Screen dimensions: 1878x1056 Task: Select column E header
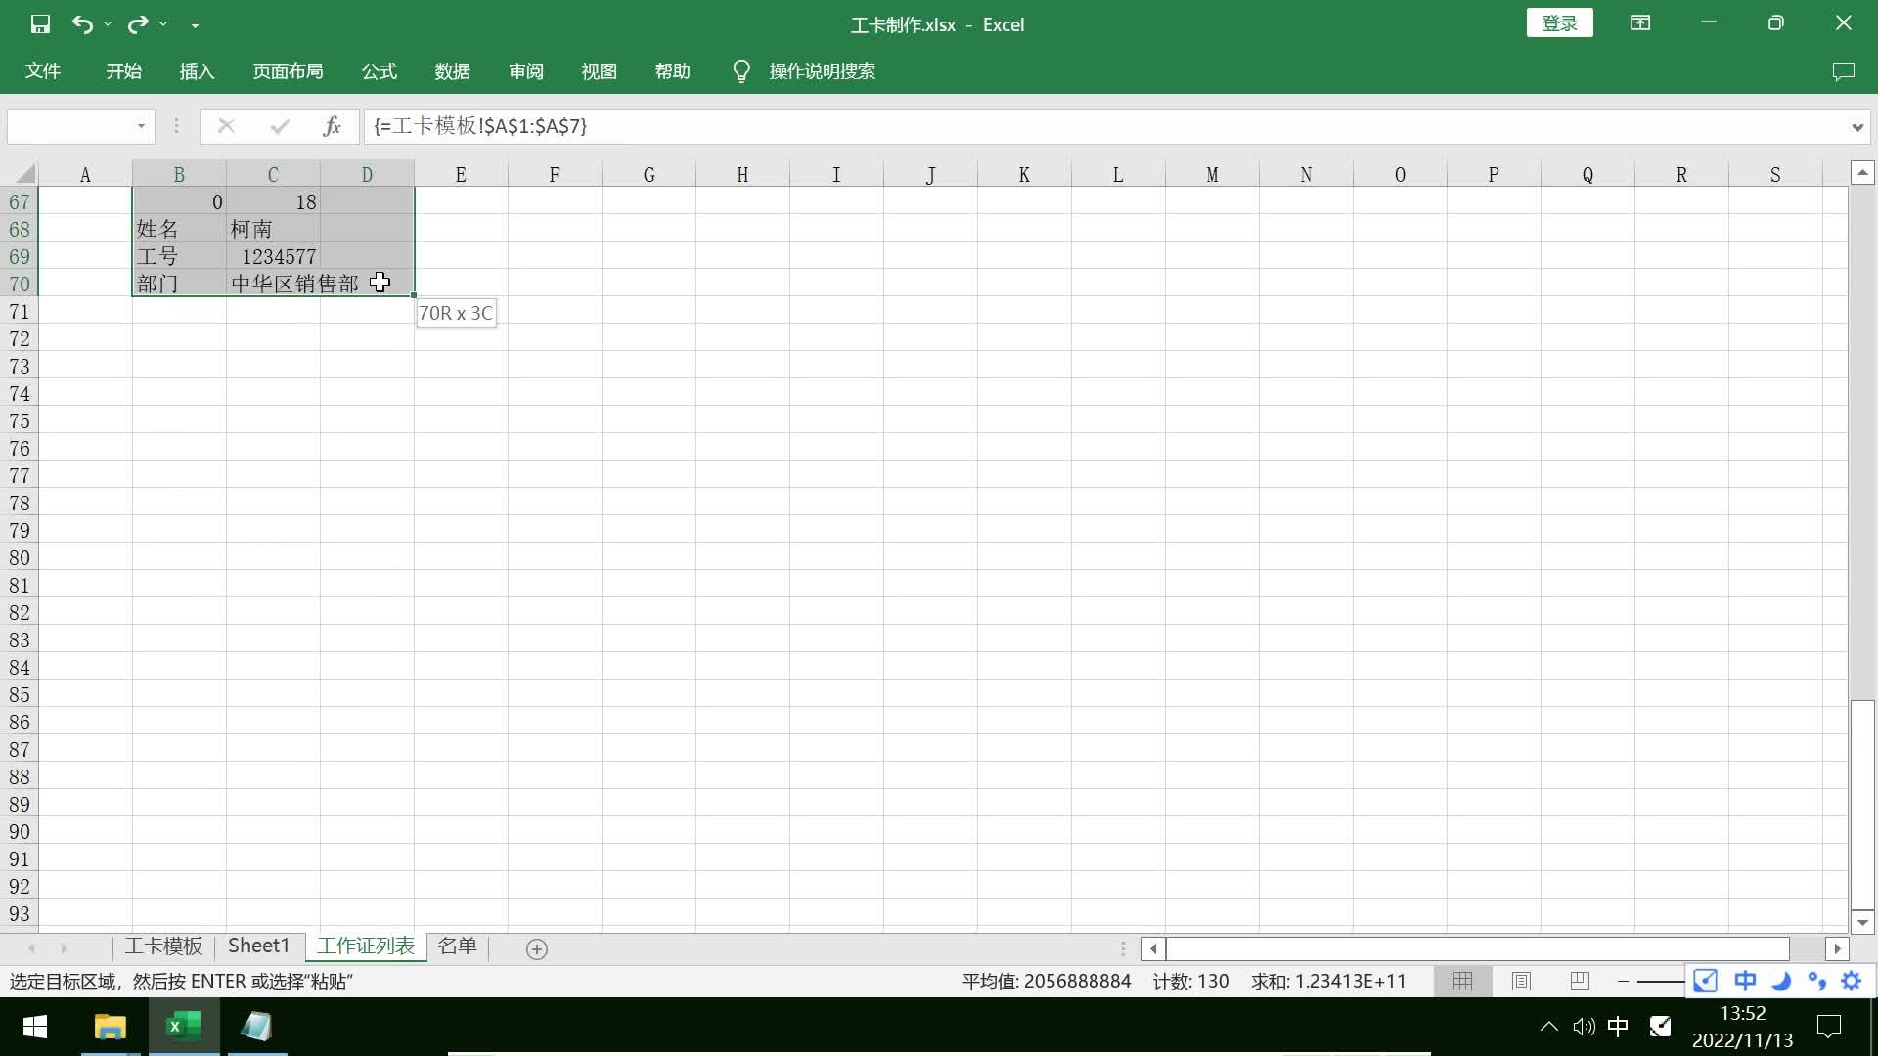[461, 174]
